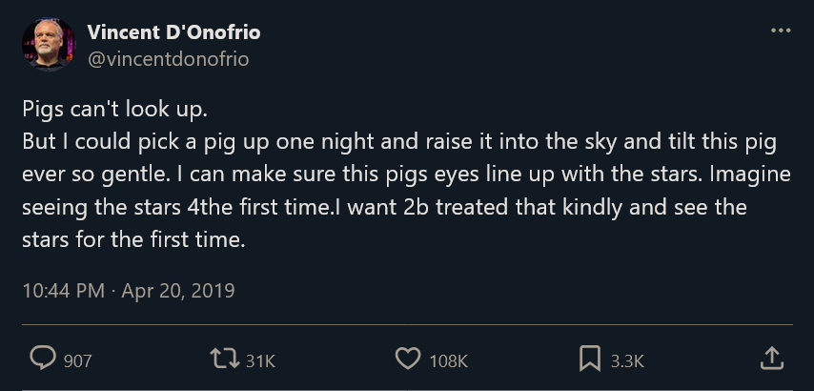Click the line "Pigs can't look up."
Image resolution: width=814 pixels, height=391 pixels.
113,110
